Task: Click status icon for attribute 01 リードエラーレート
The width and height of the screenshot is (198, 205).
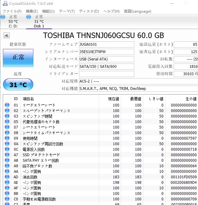Action: [x=7, y=105]
